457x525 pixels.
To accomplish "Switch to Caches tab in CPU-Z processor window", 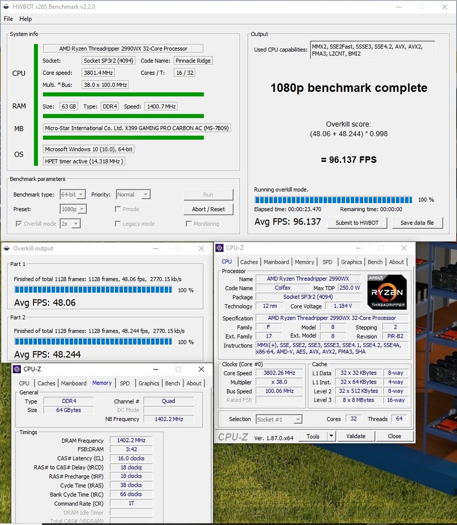I will [x=249, y=262].
